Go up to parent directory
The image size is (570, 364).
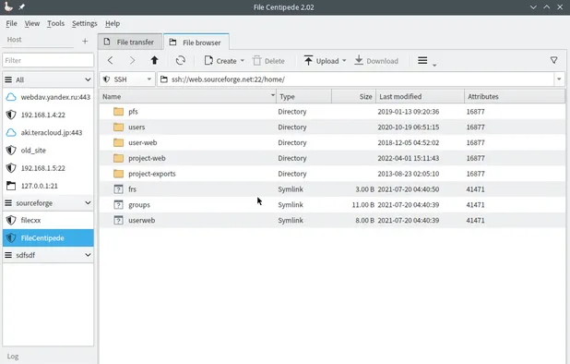155,60
